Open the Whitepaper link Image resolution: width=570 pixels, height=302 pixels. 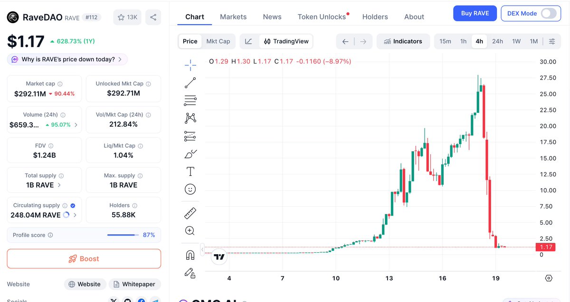134,284
